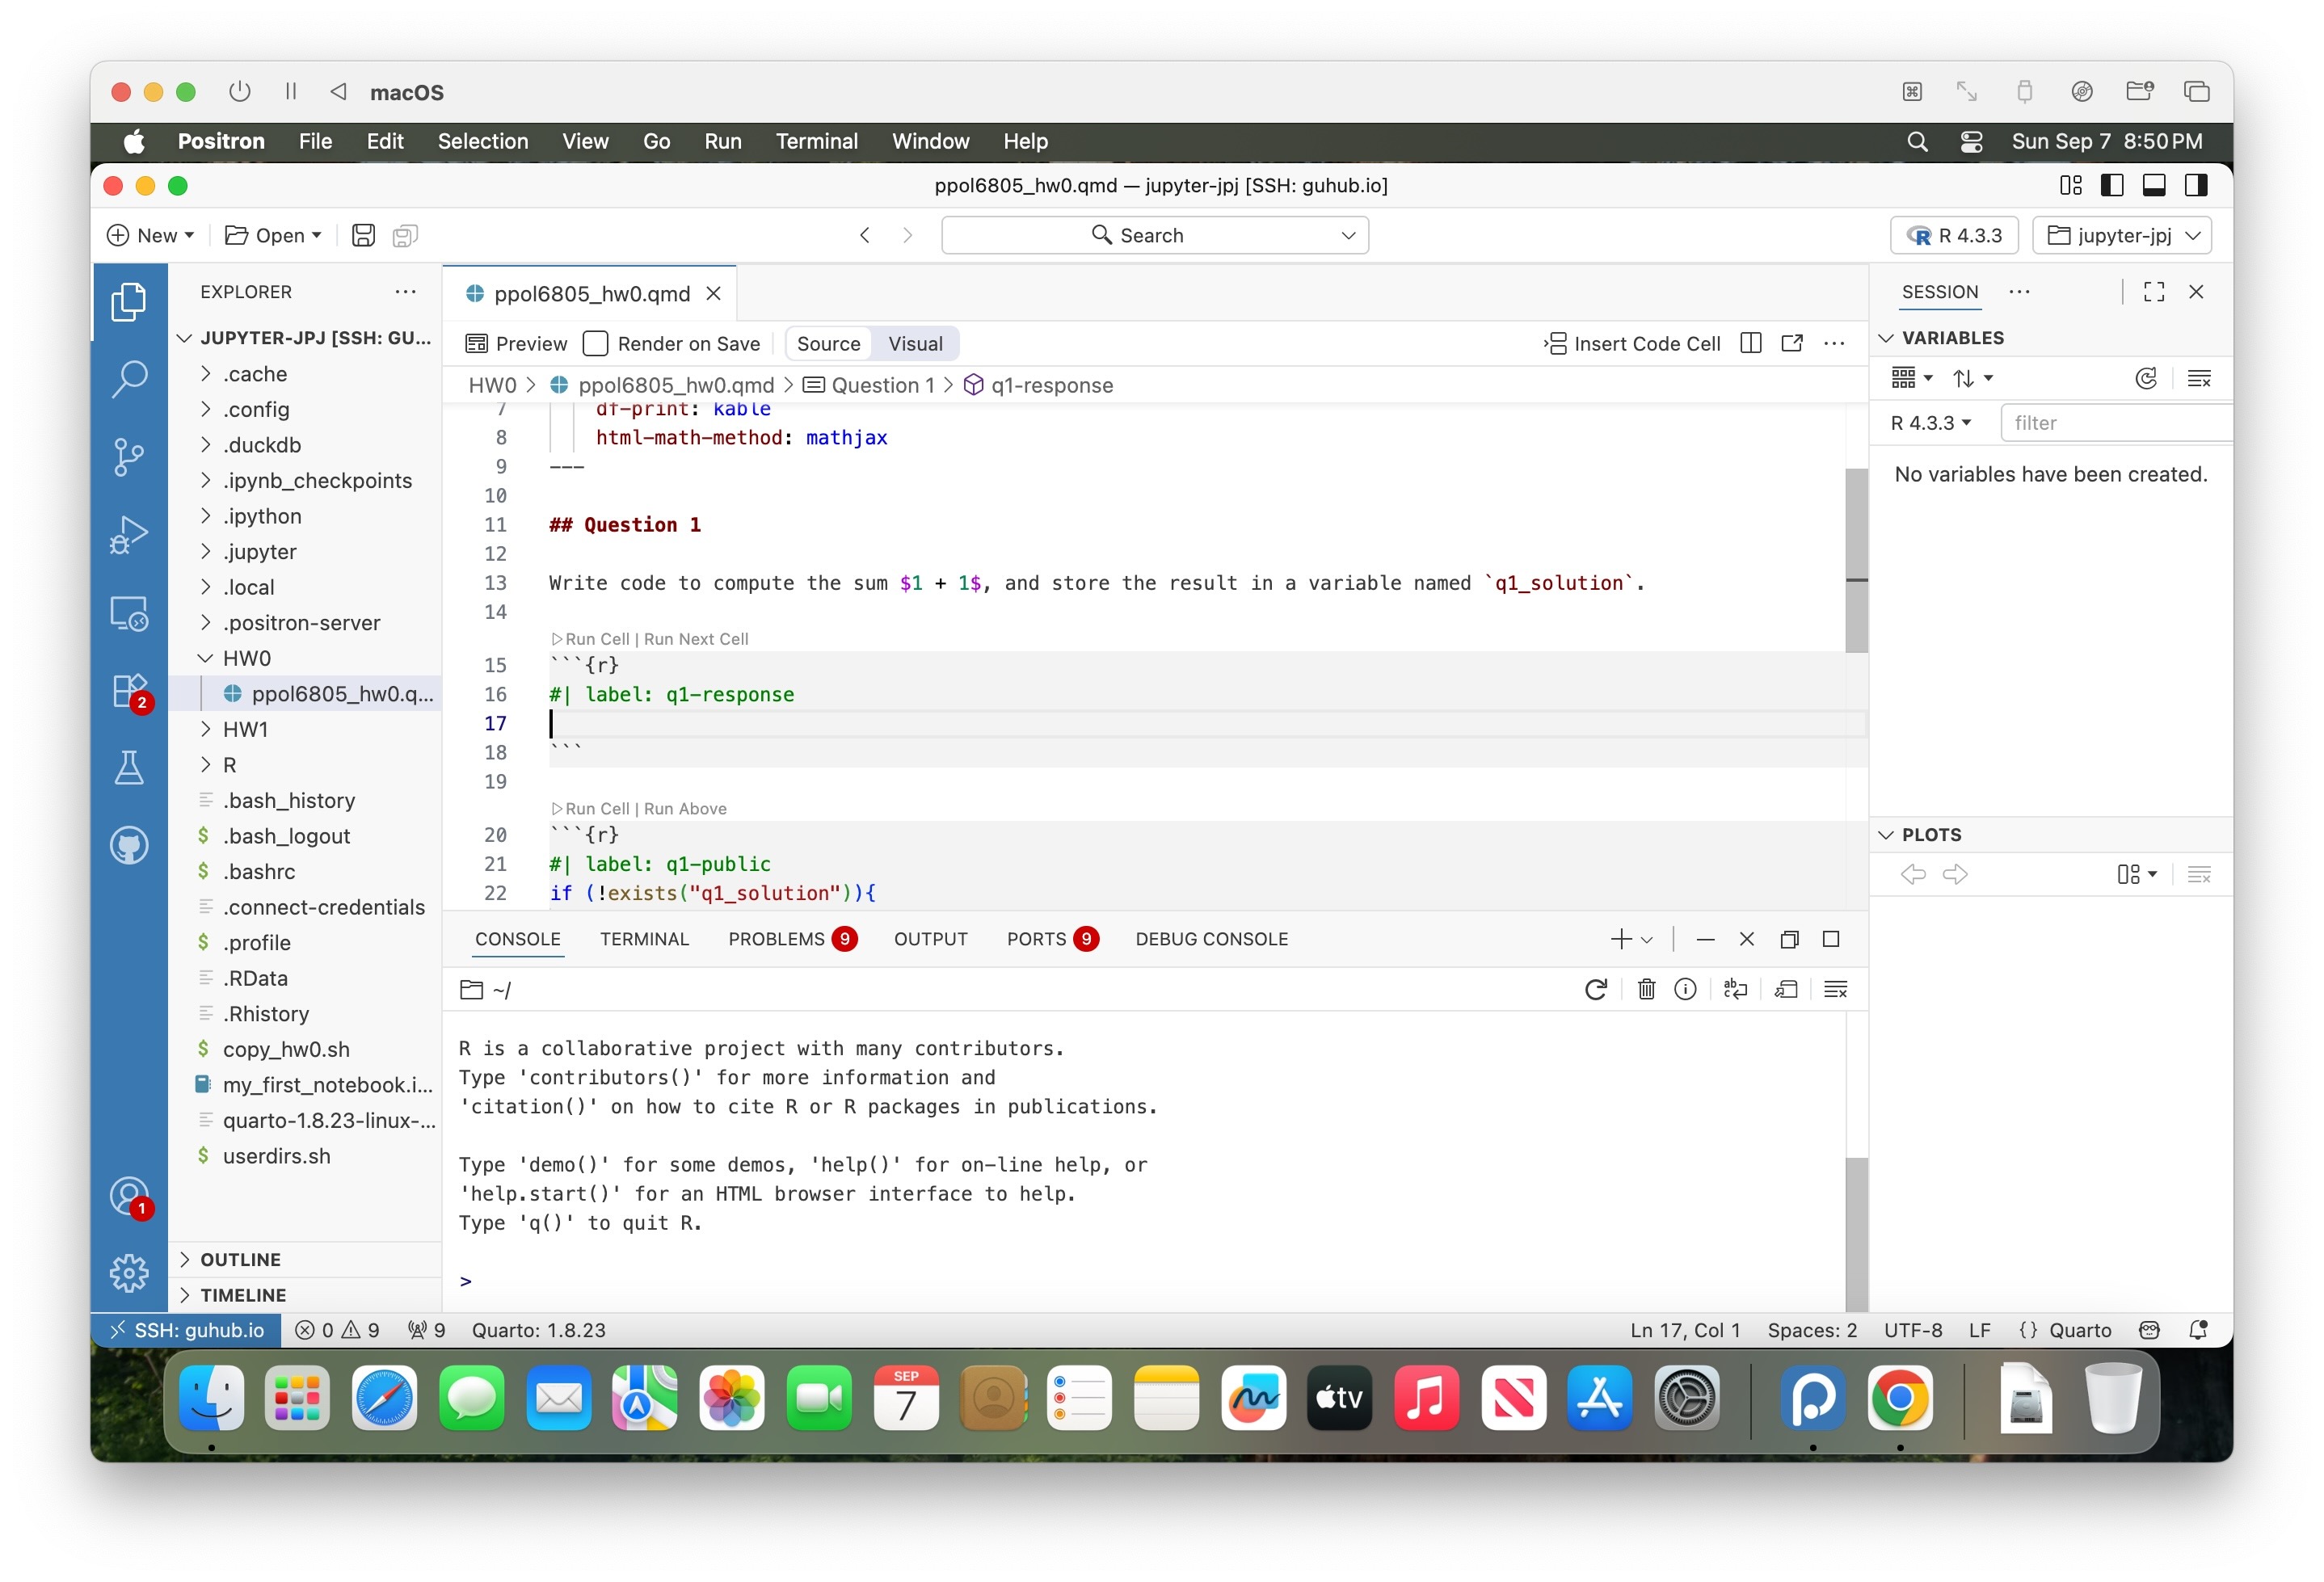The image size is (2324, 1582).
Task: Open Source Control view in activity bar
Action: click(129, 457)
